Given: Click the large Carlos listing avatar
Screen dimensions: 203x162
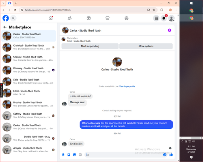Looking at the screenshot, I should coord(117,62).
